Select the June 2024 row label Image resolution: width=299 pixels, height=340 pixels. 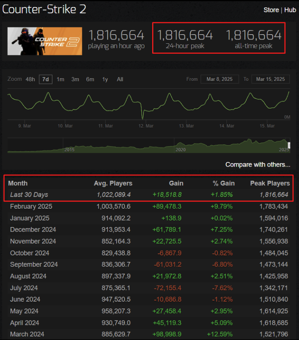coord(25,300)
